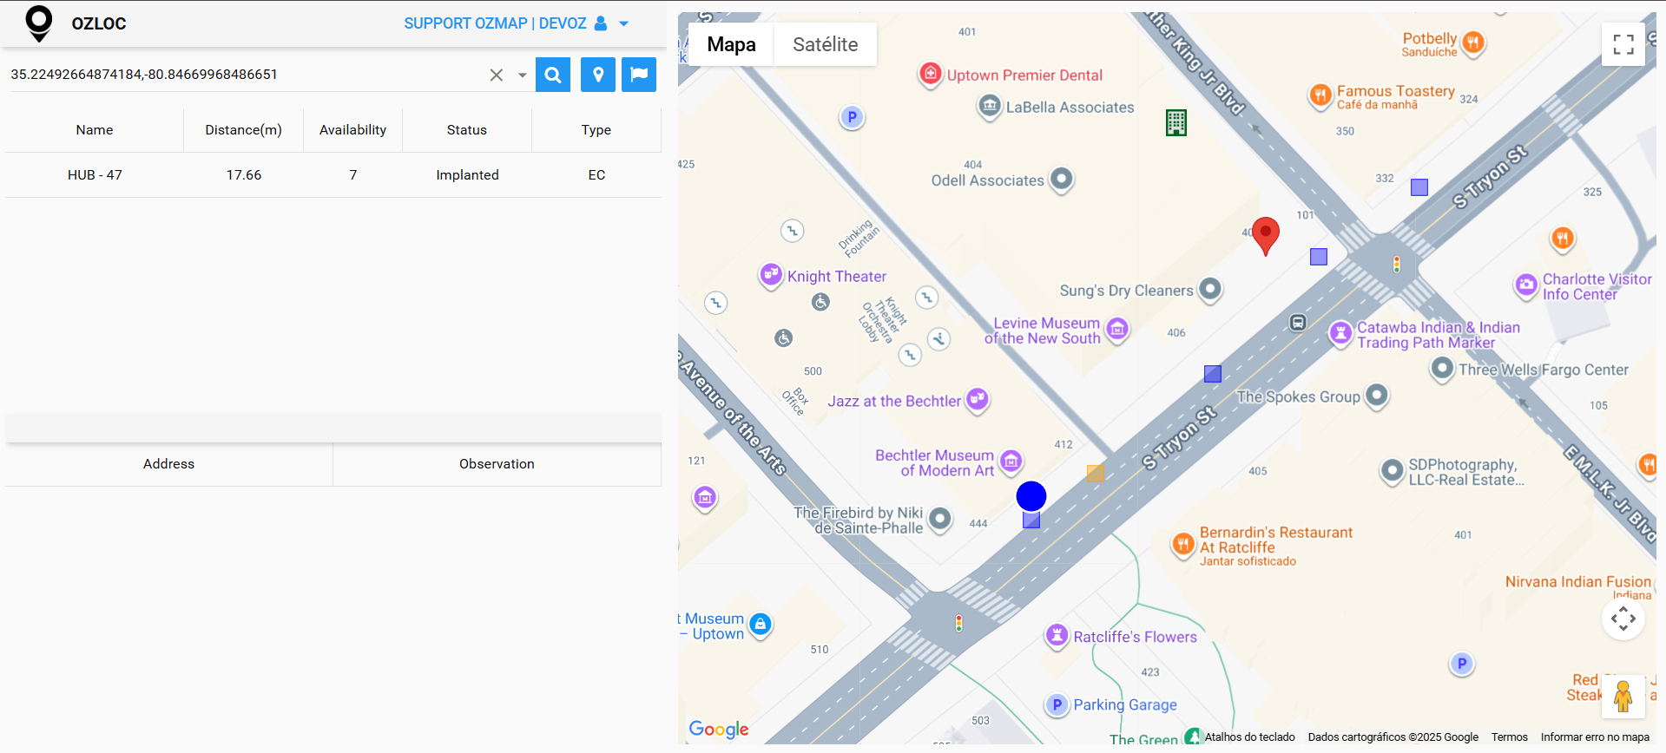Click Bechtler Museum of Modern Art icon
Image resolution: width=1666 pixels, height=753 pixels.
tap(1011, 462)
